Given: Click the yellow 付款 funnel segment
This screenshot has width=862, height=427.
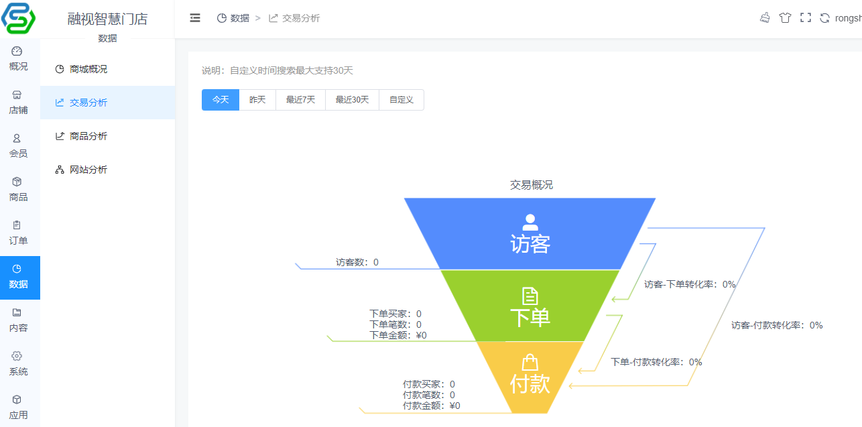Looking at the screenshot, I should pos(530,377).
